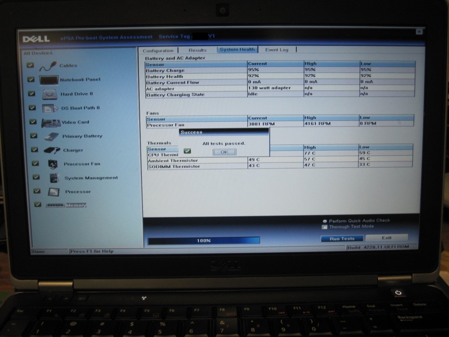Click the 3081 RPM current fan value
The image size is (449, 337).
click(x=261, y=124)
